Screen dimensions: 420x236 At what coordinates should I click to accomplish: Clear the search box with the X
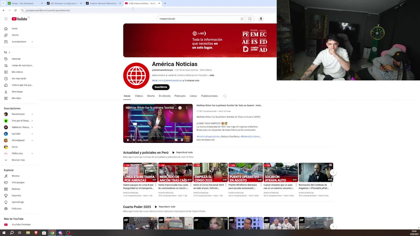[x=242, y=19]
